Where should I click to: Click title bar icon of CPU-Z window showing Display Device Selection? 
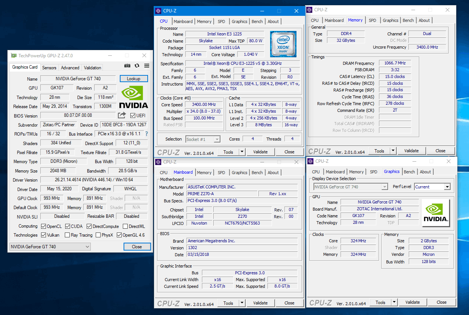[x=311, y=161]
